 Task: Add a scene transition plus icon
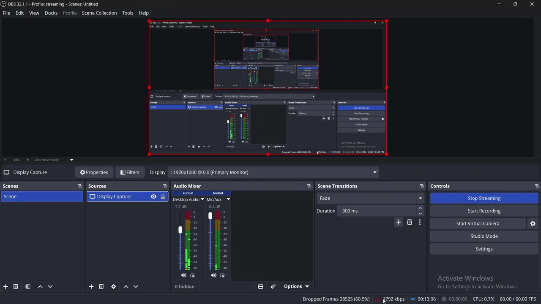399,222
